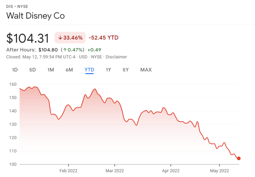This screenshot has width=255, height=177.
Task: Click the red endpoint dot on chart
Action: pyautogui.click(x=239, y=159)
